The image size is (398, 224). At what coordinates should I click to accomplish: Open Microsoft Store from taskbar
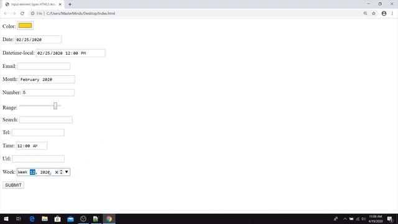[x=58, y=218]
